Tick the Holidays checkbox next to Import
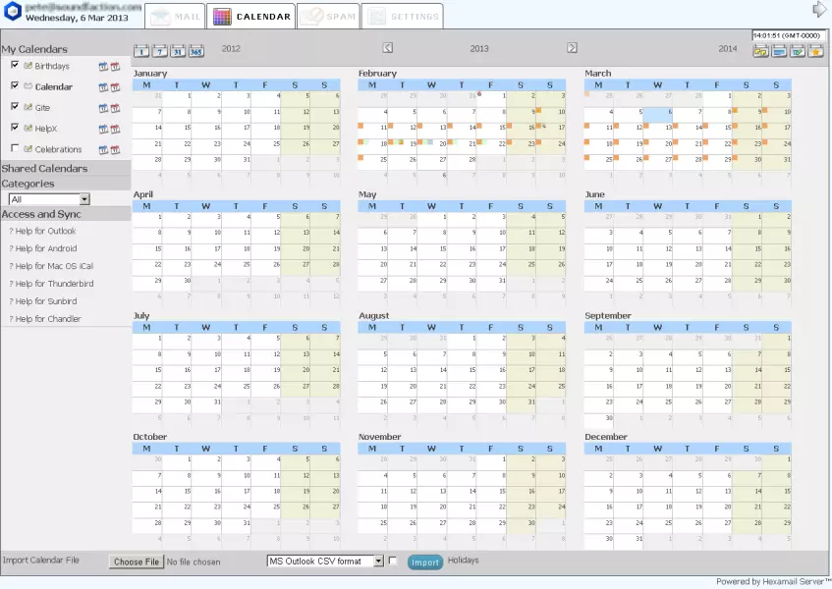Screen dimensions: 832x589 point(394,562)
